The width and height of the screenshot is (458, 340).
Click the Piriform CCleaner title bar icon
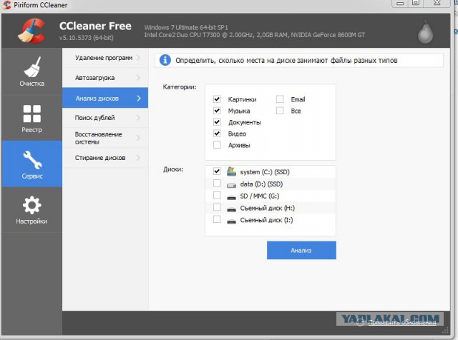point(6,5)
